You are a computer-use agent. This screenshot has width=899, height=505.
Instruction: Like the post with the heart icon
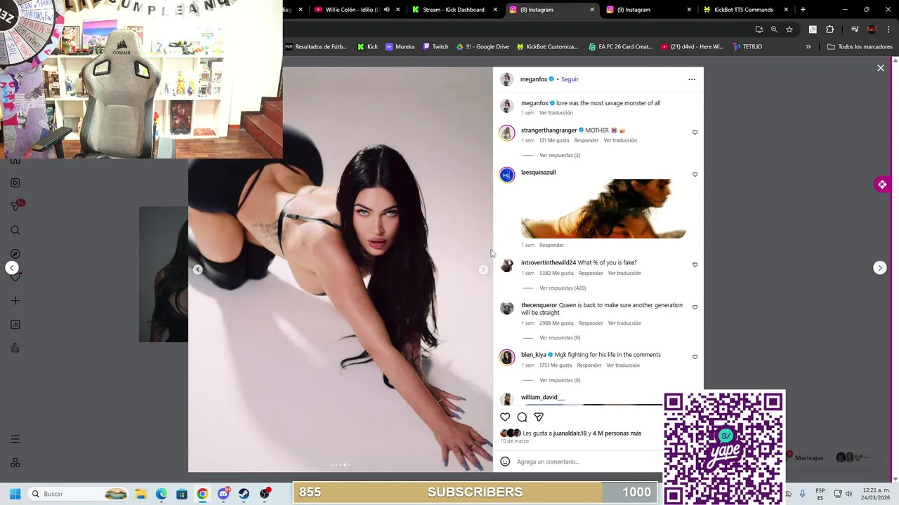[x=505, y=417]
